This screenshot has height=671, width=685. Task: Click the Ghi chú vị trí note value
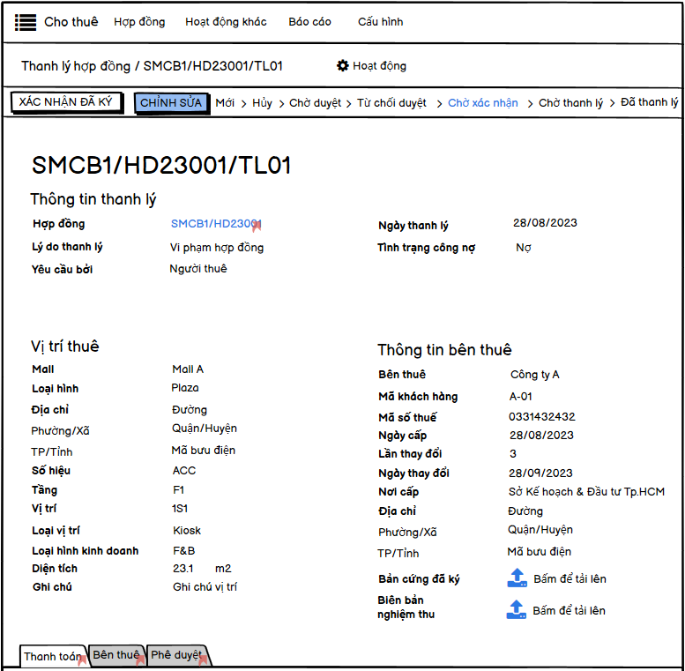coord(205,586)
